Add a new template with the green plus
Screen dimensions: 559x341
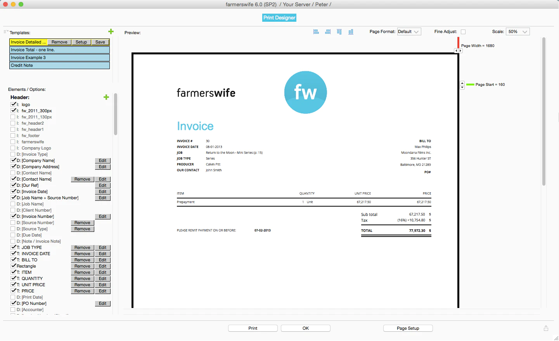(x=111, y=32)
